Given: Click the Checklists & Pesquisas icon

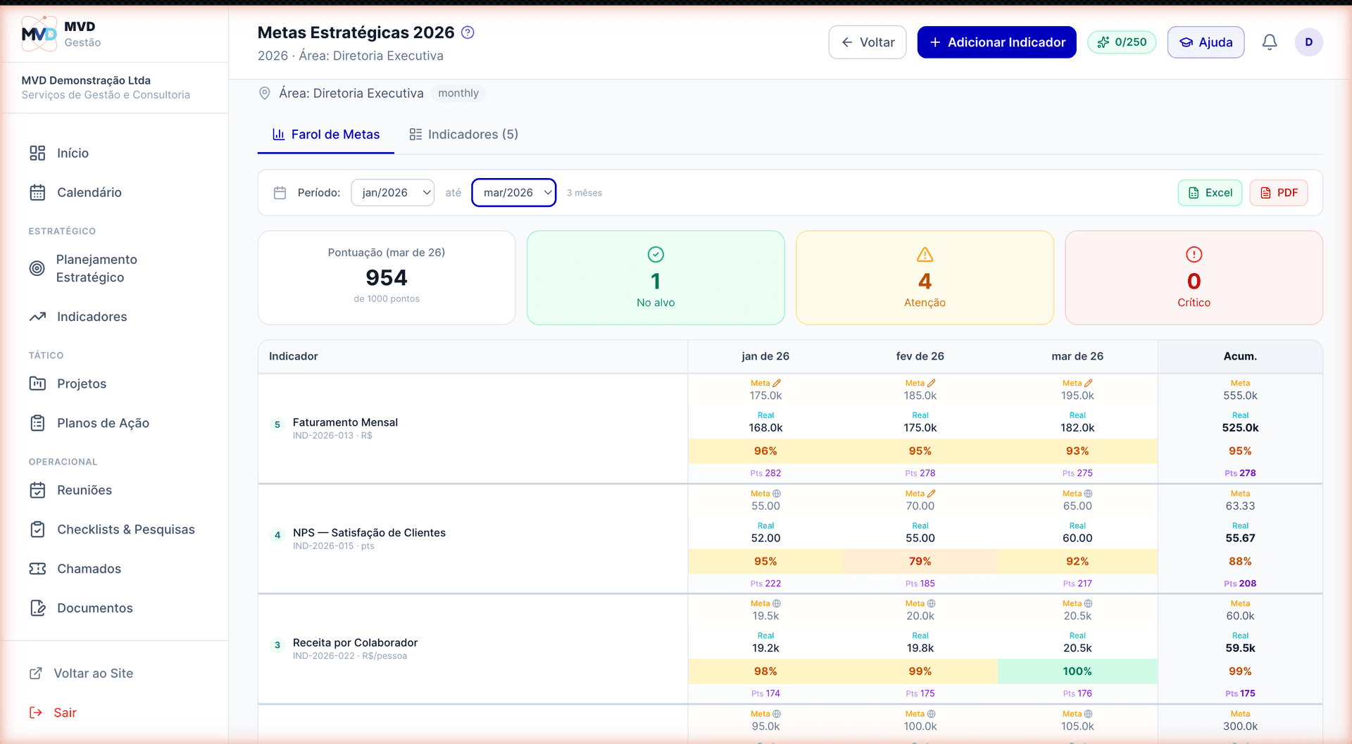Looking at the screenshot, I should click(37, 529).
